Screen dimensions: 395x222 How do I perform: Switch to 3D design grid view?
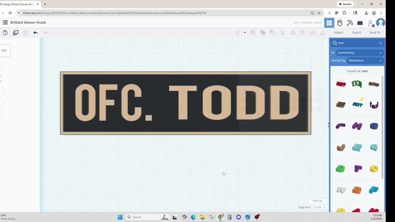tap(329, 23)
